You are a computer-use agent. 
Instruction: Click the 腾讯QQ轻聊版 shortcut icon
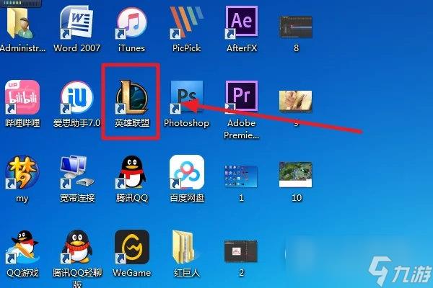coord(76,248)
